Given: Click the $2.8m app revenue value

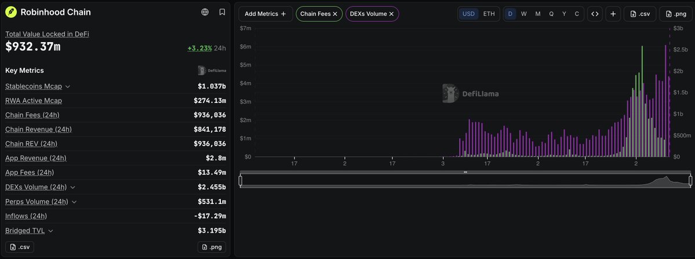Looking at the screenshot, I should [216, 158].
